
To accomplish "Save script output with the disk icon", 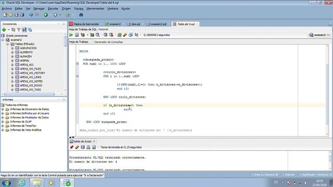I will [83, 147].
